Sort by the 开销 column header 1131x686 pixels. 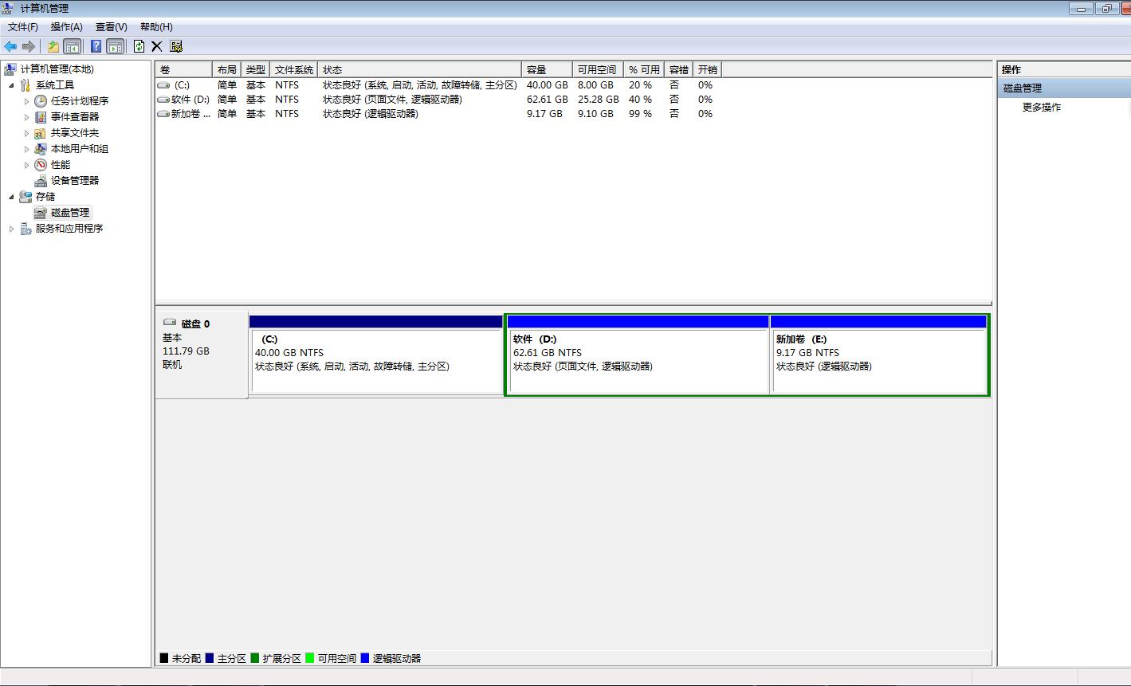708,70
